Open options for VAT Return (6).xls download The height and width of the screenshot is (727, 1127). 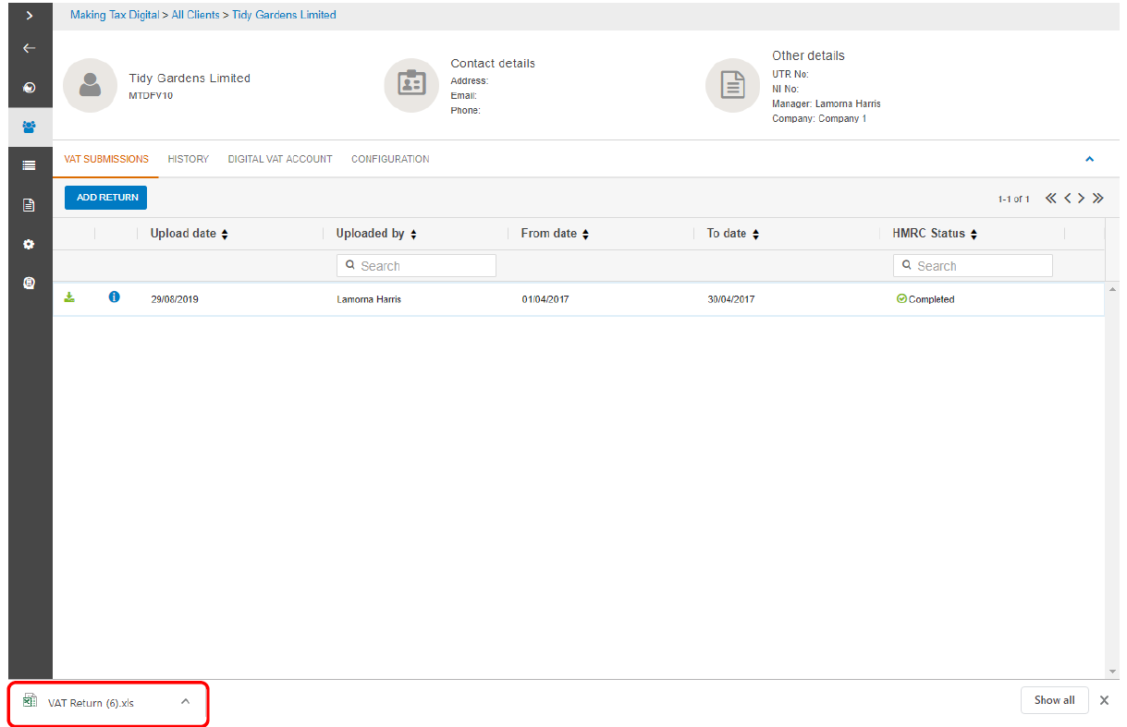pyautogui.click(x=185, y=701)
